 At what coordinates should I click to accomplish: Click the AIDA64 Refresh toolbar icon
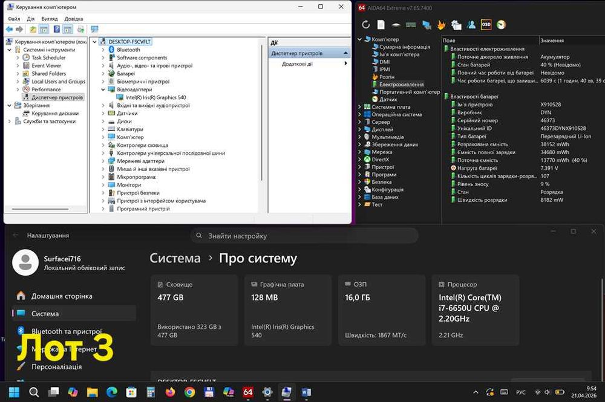pos(366,25)
